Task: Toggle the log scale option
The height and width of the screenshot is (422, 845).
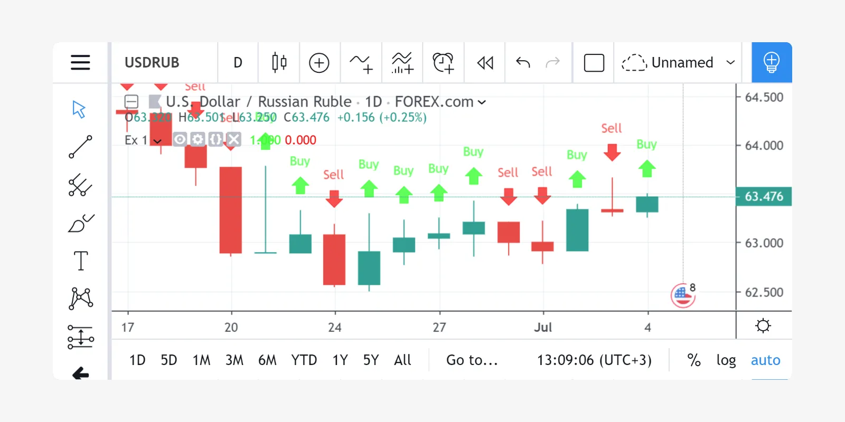Action: point(726,360)
